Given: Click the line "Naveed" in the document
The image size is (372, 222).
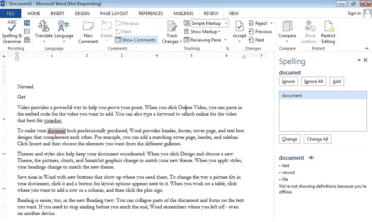Looking at the screenshot, I should click(x=25, y=87).
